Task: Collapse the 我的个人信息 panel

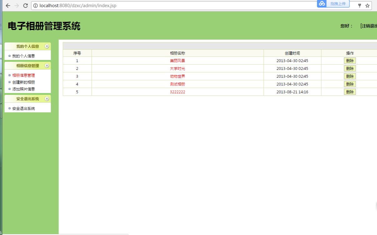Action: point(47,46)
